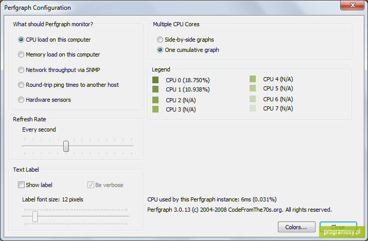
Task: Open the Colors... dialog
Action: point(296,227)
